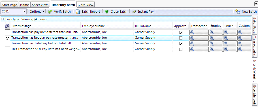Select 'Transaction has pay unit different than bill unit.'
This screenshot has height=107, width=258.
point(44,32)
